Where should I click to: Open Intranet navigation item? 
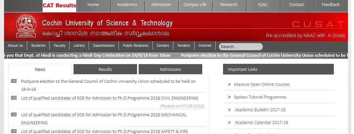(x=205, y=45)
